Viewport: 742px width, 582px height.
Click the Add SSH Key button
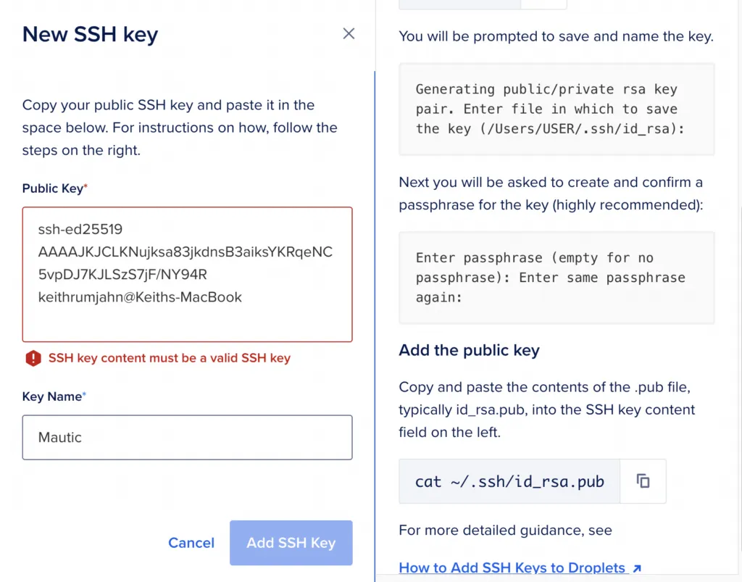click(291, 543)
